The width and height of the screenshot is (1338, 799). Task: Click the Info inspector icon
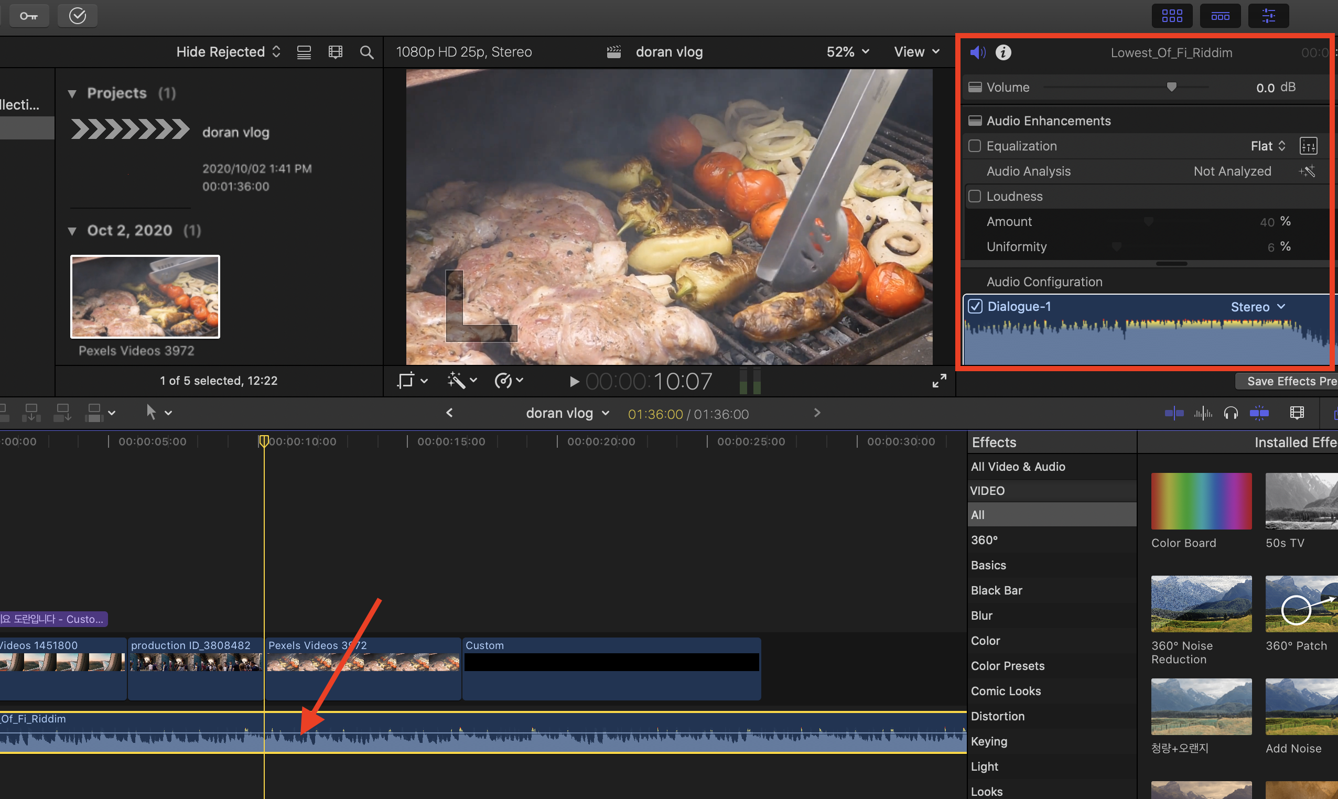click(1003, 52)
